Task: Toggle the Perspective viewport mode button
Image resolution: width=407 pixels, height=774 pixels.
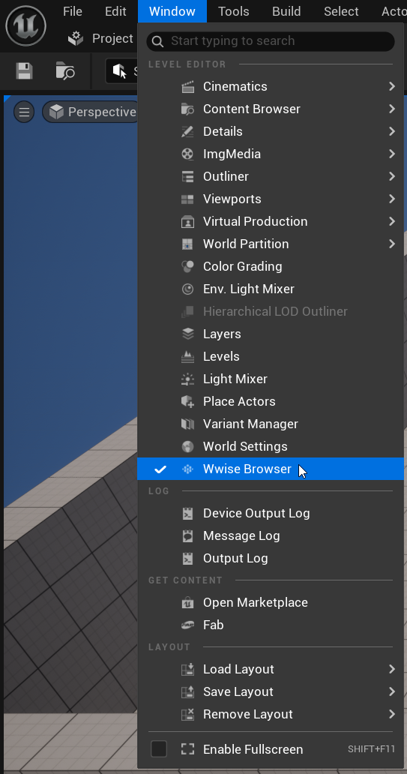Action: [x=92, y=112]
